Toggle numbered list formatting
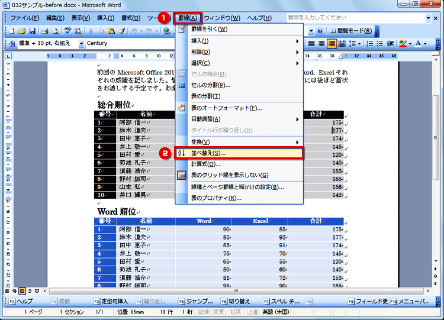The width and height of the screenshot is (444, 320). point(369,44)
